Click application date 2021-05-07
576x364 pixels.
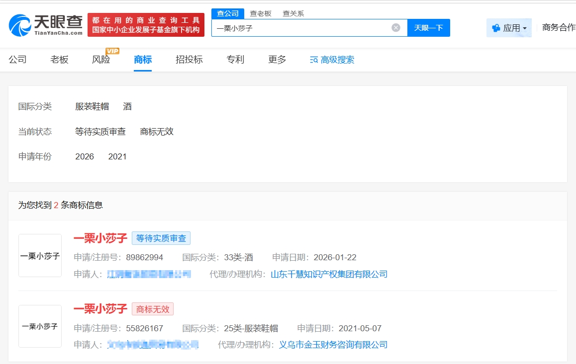click(x=360, y=328)
